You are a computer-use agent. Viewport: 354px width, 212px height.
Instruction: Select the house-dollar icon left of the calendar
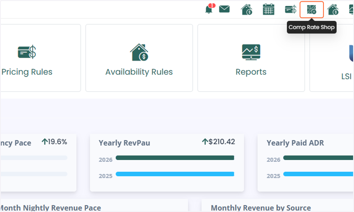click(x=247, y=9)
